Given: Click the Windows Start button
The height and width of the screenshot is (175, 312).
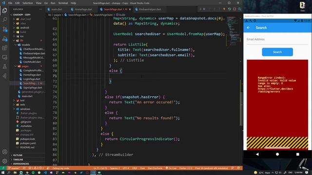Looking at the screenshot, I should (3, 173).
